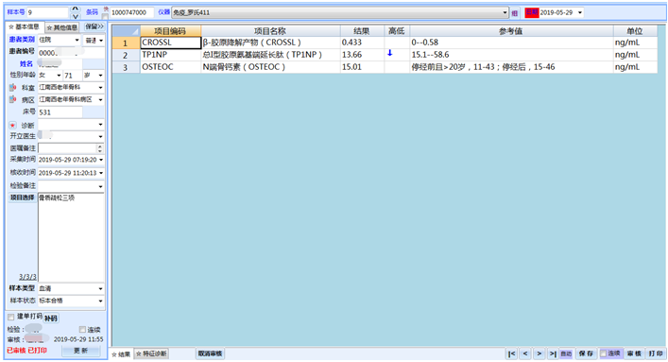Click the 科室 department lookup icon
668x362 pixels.
(13, 87)
